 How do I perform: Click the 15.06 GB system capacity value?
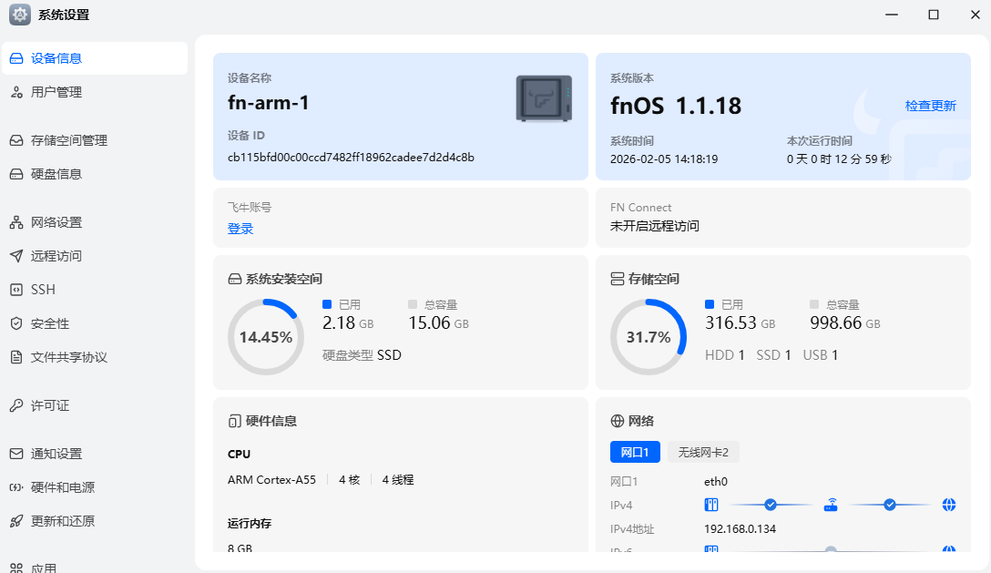tap(439, 323)
